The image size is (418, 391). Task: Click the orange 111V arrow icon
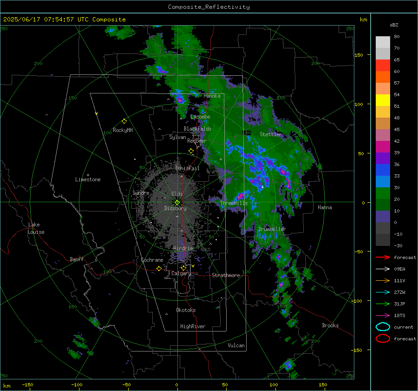point(383,280)
